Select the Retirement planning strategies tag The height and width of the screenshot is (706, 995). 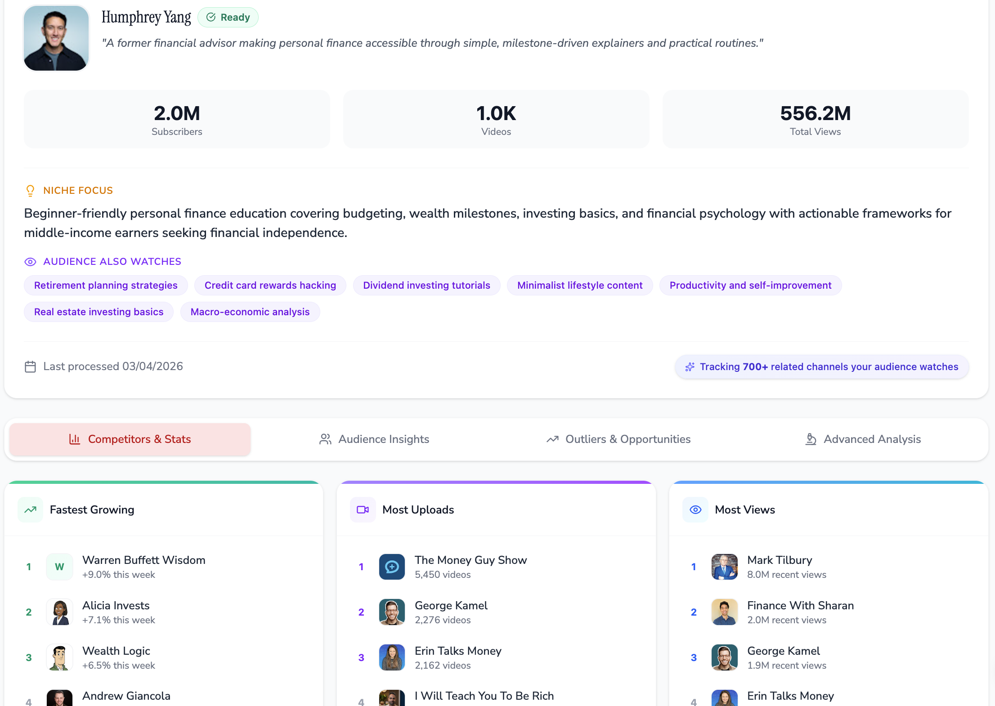coord(106,286)
